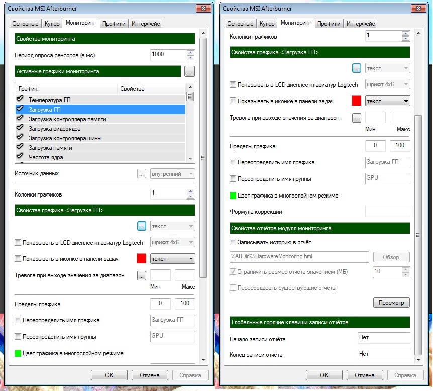This screenshot has width=433, height=391.
Task: Click OK button in left window
Action: (109, 375)
